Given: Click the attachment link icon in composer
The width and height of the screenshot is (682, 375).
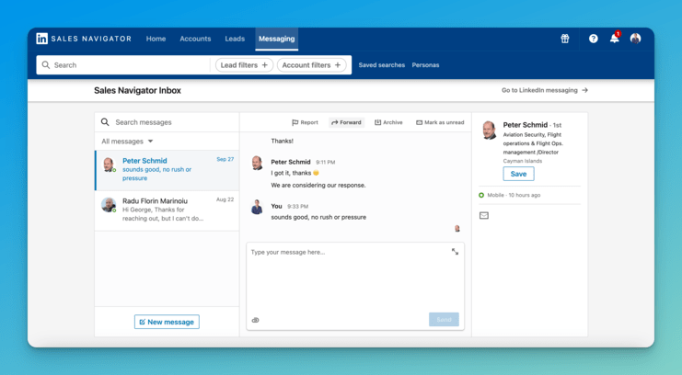Looking at the screenshot, I should coord(255,320).
